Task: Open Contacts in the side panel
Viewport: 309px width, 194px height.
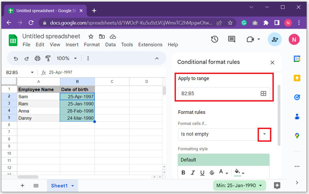Action: [x=297, y=116]
